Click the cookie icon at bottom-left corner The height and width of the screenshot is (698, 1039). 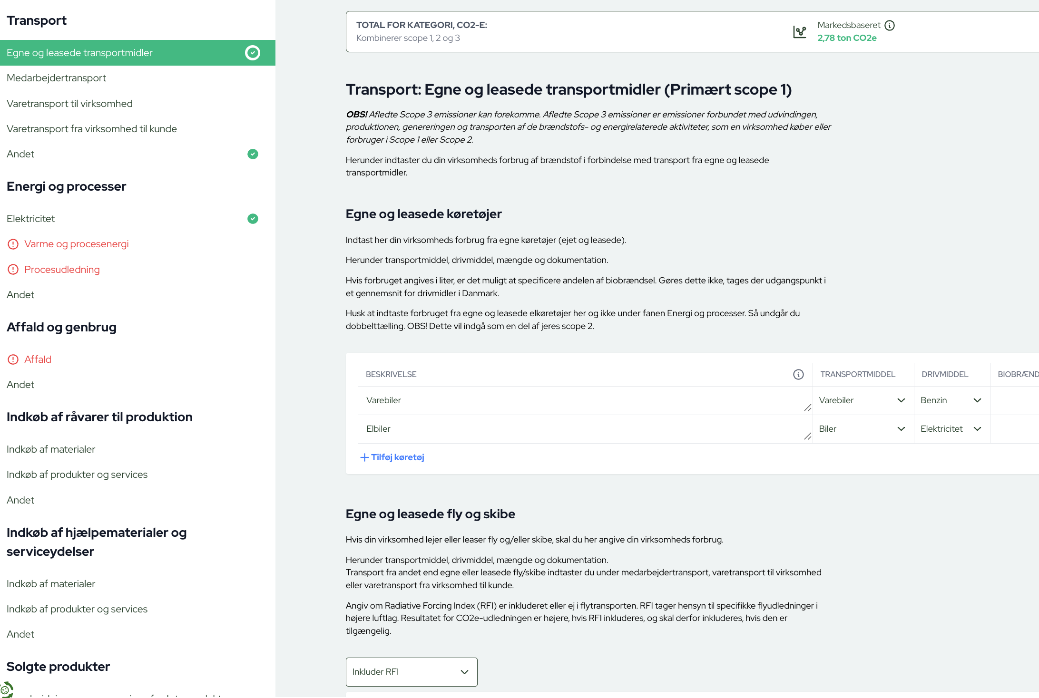[x=6, y=689]
